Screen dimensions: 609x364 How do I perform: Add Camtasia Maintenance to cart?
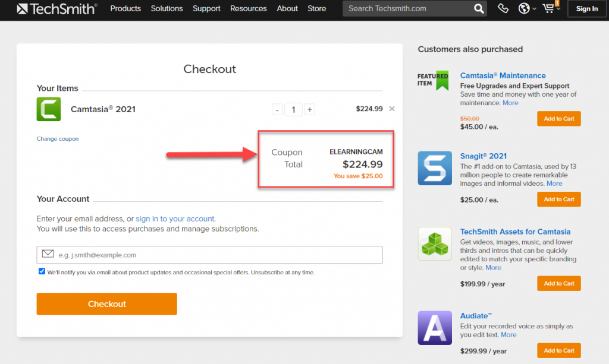(x=559, y=119)
